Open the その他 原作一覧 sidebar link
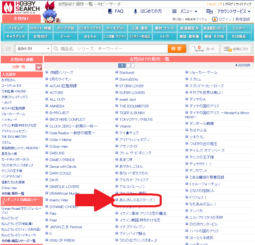The height and width of the screenshot is (245, 255). click(13, 194)
